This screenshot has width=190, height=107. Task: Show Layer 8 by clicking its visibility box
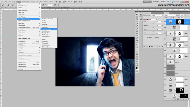[165, 62]
